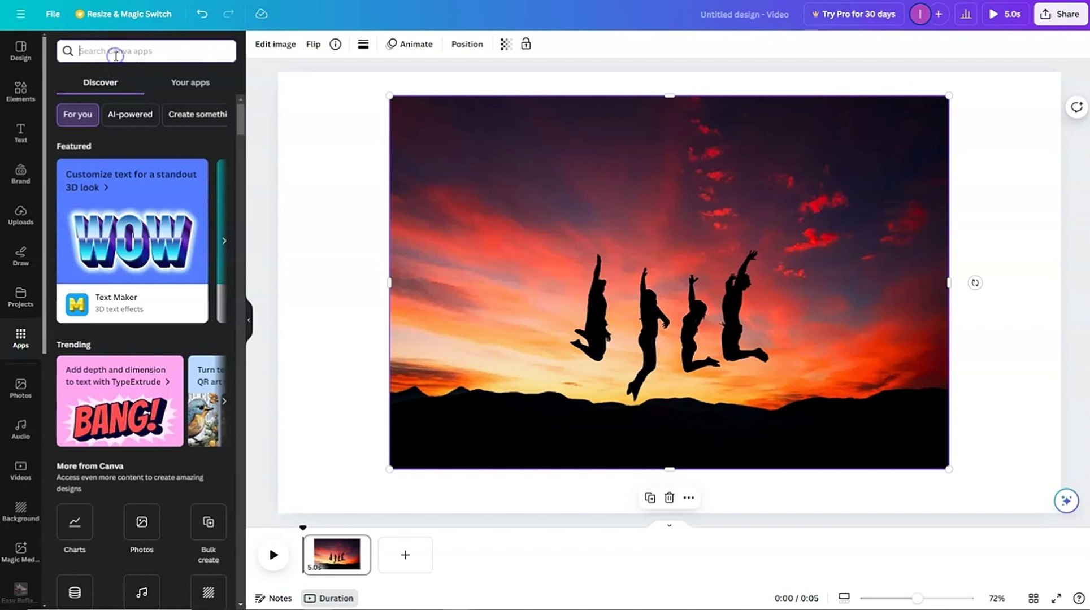The width and height of the screenshot is (1090, 610).
Task: Click the Try Pro for 30 days button
Action: click(x=853, y=14)
